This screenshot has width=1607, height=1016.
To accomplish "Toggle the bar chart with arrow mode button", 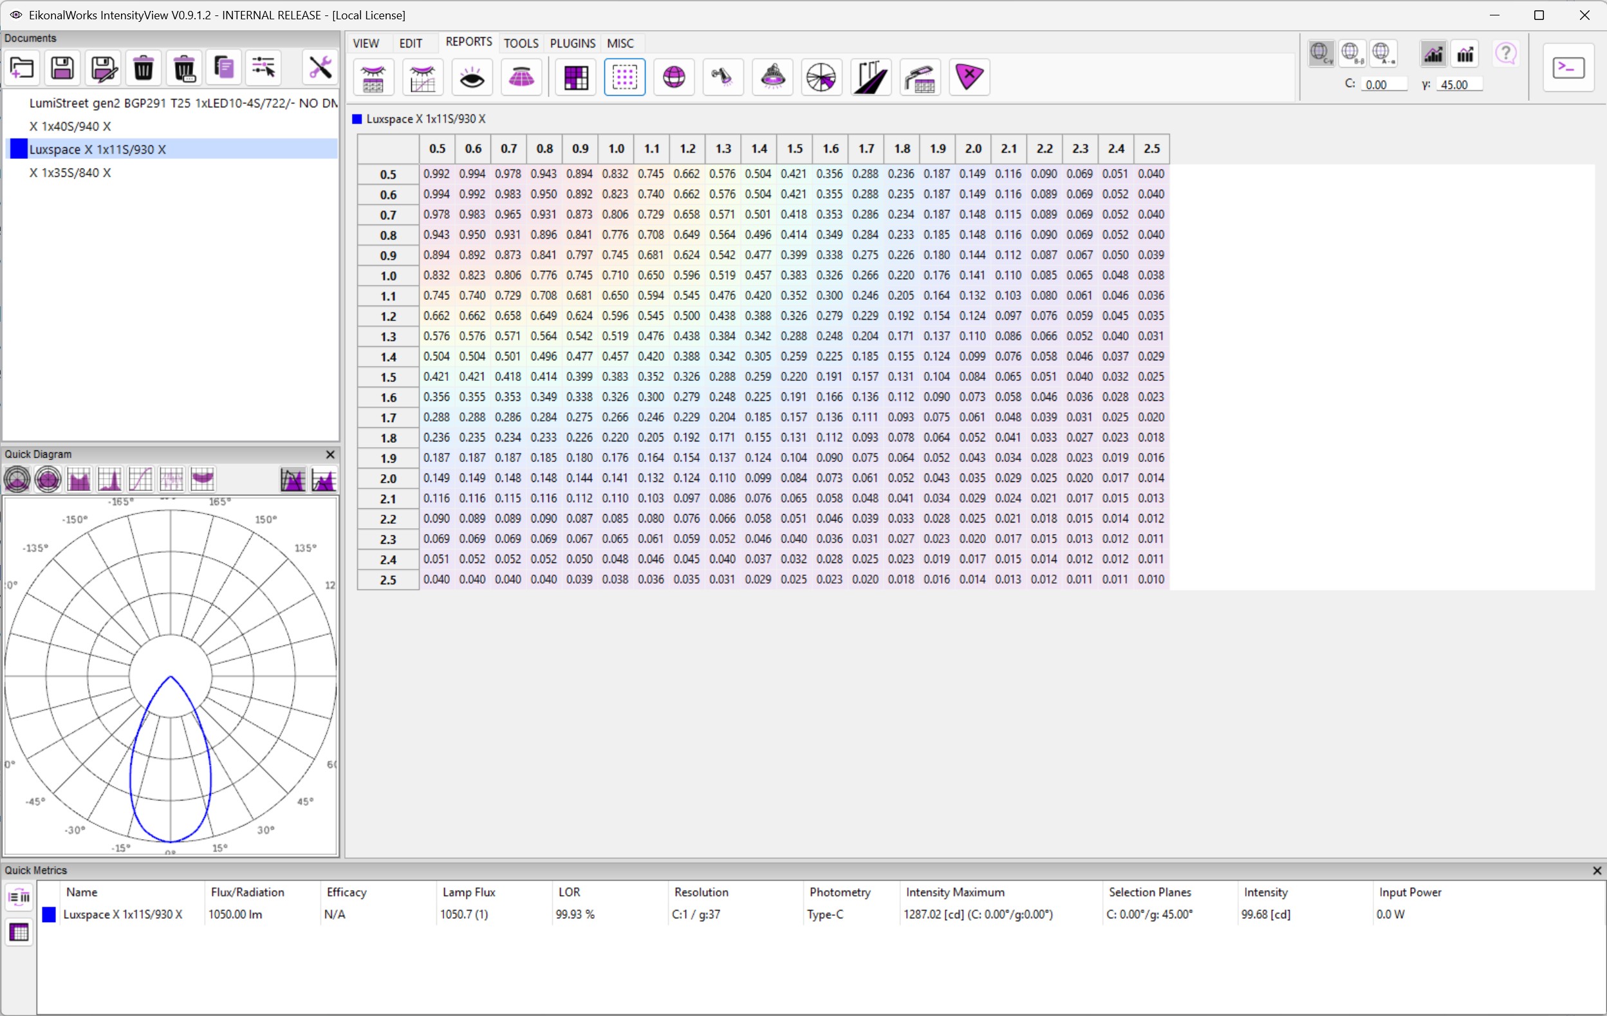I will click(1465, 53).
